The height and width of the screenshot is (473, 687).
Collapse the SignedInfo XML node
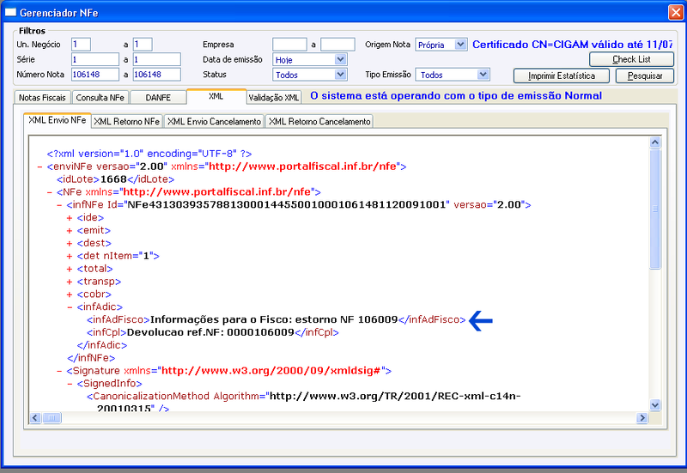pos(70,384)
